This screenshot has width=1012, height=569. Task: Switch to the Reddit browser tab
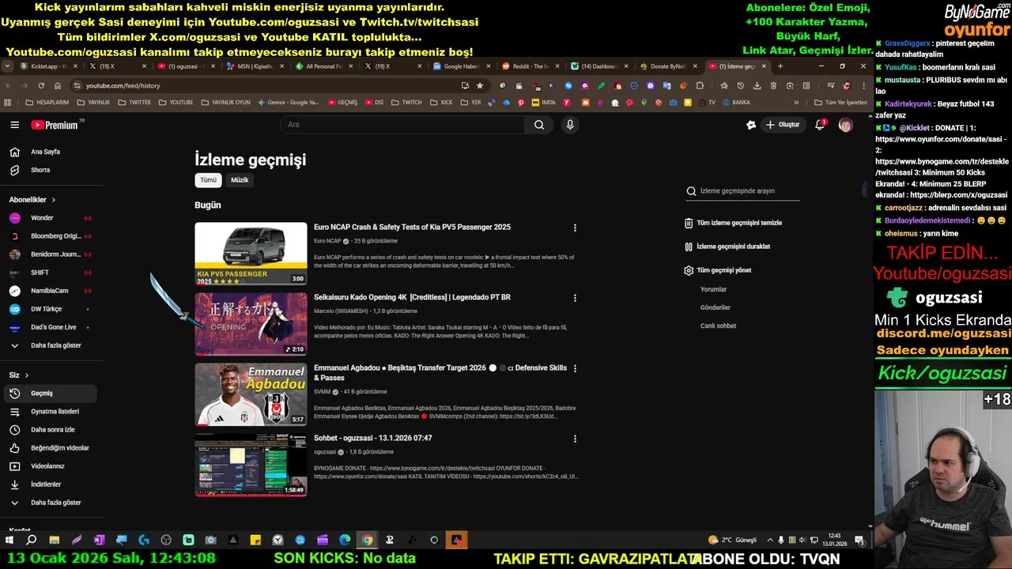point(530,66)
